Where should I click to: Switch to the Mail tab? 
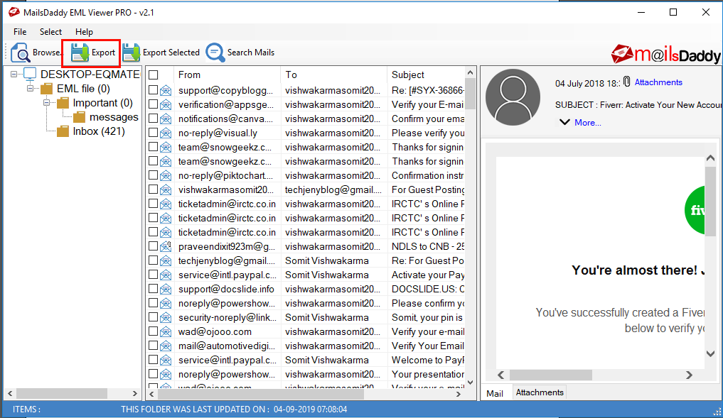(x=495, y=393)
